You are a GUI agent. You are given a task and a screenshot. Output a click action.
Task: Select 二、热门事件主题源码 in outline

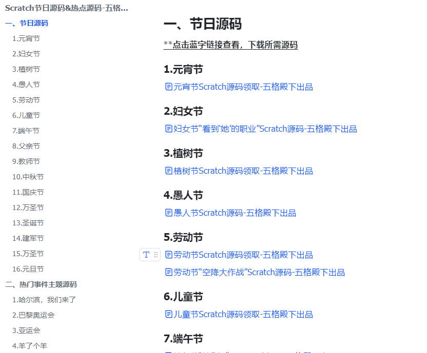41,284
